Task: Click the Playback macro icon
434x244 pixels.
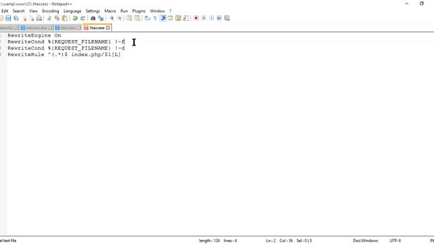Action: [x=212, y=18]
